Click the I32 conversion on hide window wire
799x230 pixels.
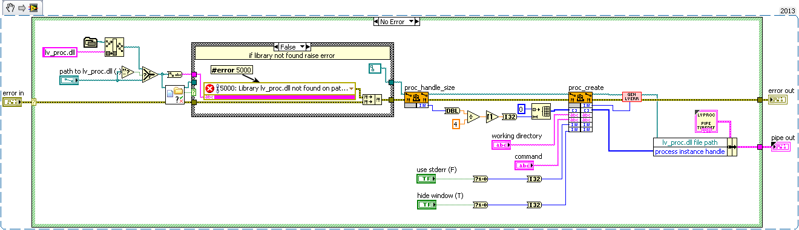tap(534, 205)
